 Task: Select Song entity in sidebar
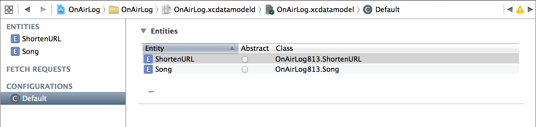click(x=30, y=51)
